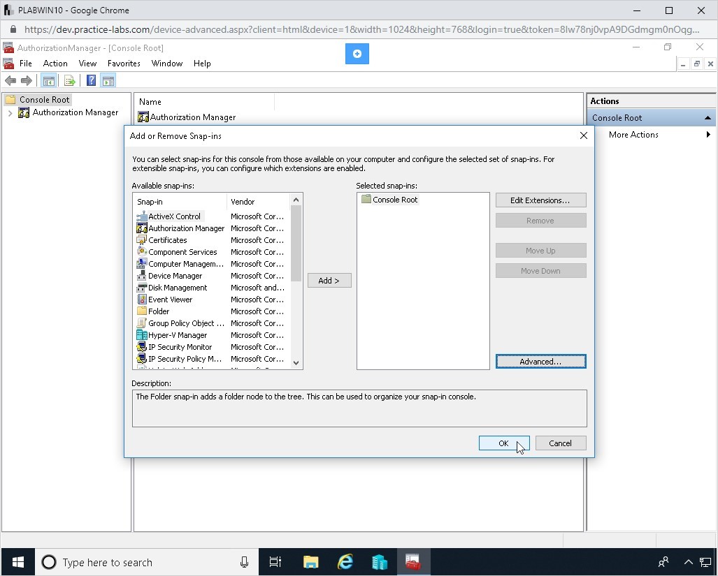The height and width of the screenshot is (576, 718).
Task: Click the Windows Start button
Action: coord(18,562)
